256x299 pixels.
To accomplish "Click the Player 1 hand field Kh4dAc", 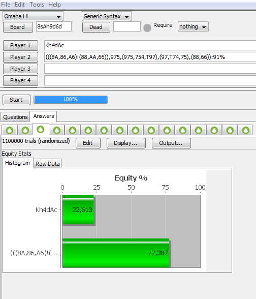I will point(150,45).
